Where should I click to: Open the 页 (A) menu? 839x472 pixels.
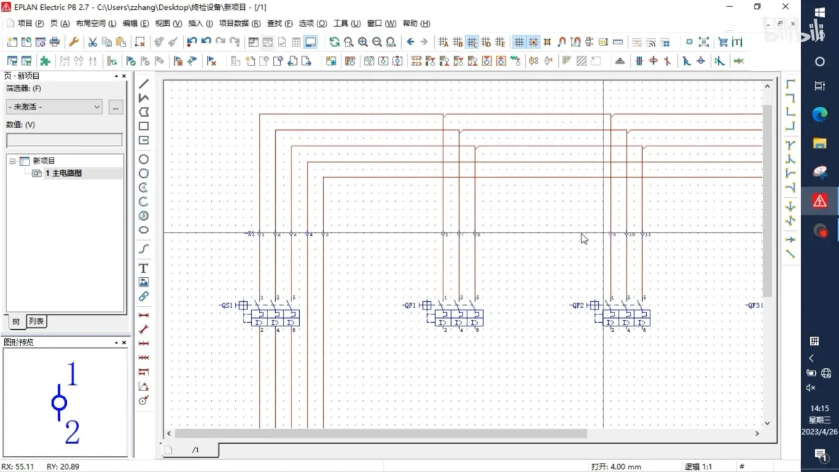click(x=60, y=23)
